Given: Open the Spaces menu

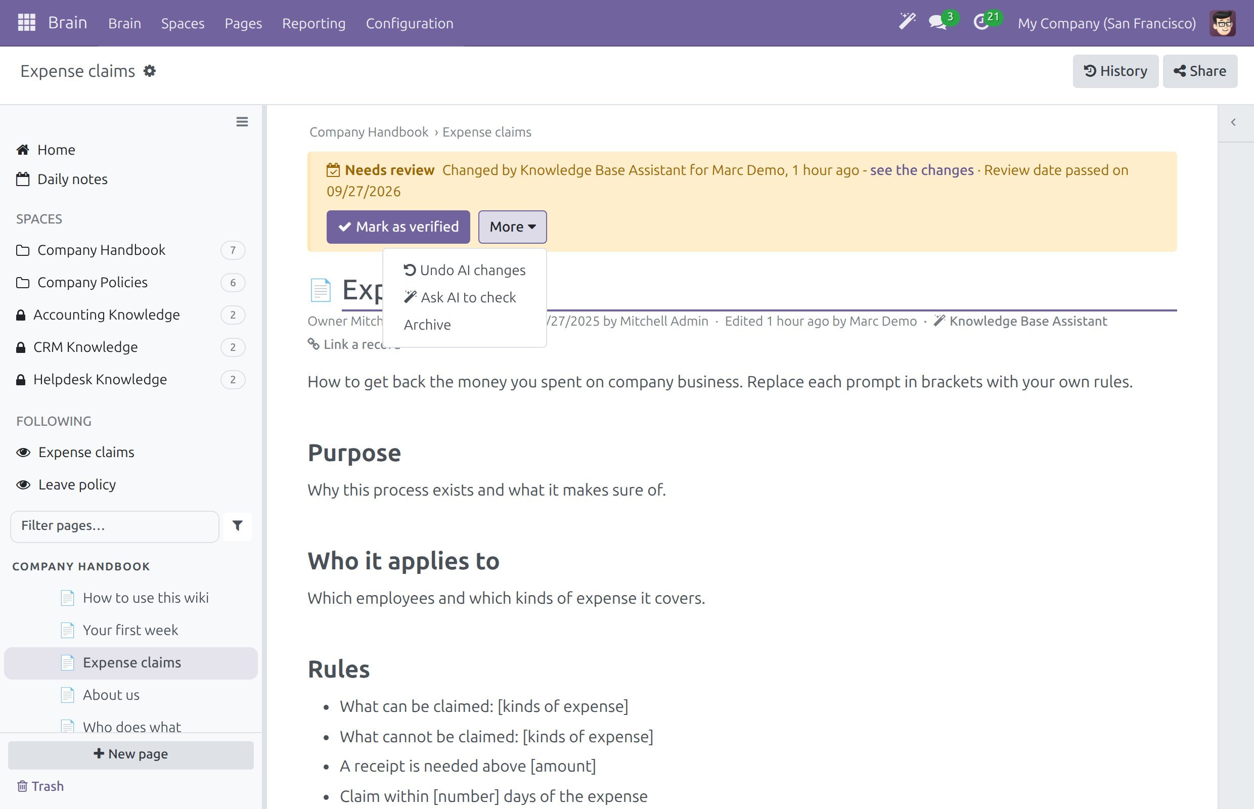Looking at the screenshot, I should pyautogui.click(x=183, y=23).
